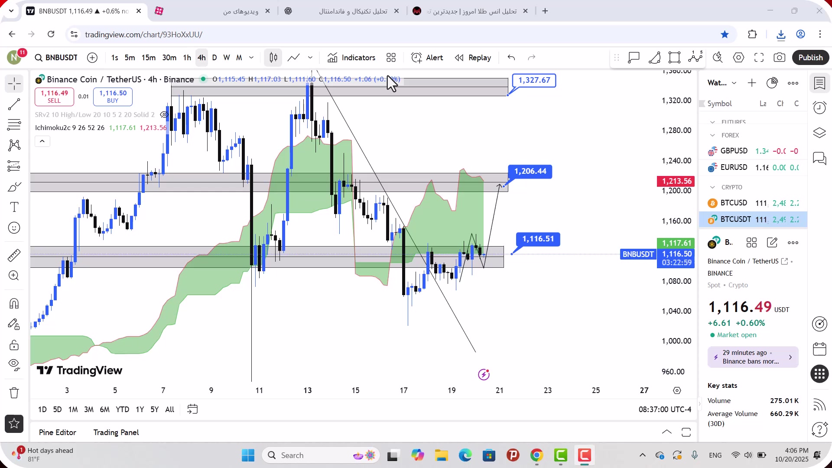Switch to 30m timeframe
The width and height of the screenshot is (832, 468).
click(x=169, y=58)
